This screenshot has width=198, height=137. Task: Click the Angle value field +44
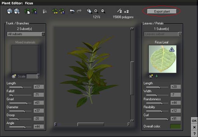point(39,127)
